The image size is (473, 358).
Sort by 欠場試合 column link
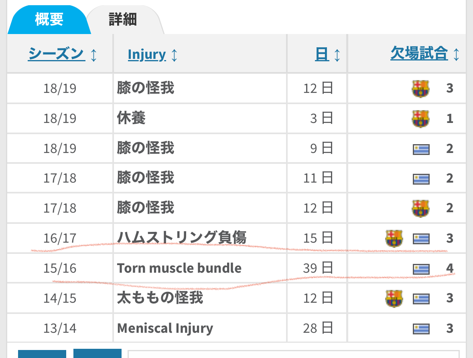pyautogui.click(x=419, y=53)
